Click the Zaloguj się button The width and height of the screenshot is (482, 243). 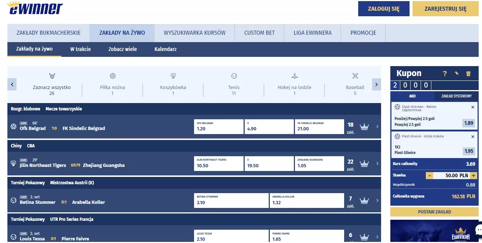384,9
